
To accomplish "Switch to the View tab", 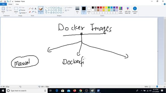I will (17, 4).
